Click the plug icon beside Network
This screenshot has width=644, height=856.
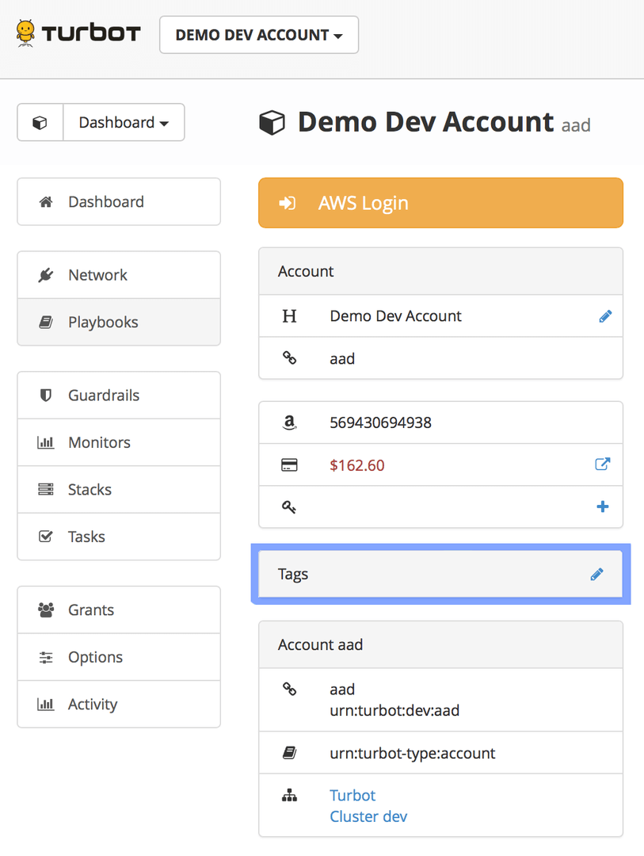(x=46, y=275)
